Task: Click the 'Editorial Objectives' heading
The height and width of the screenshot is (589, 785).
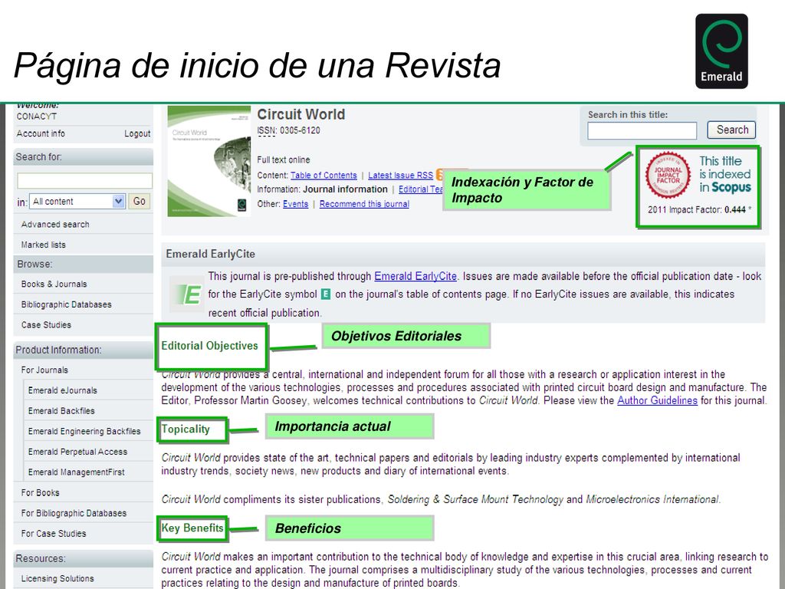Action: pyautogui.click(x=209, y=346)
